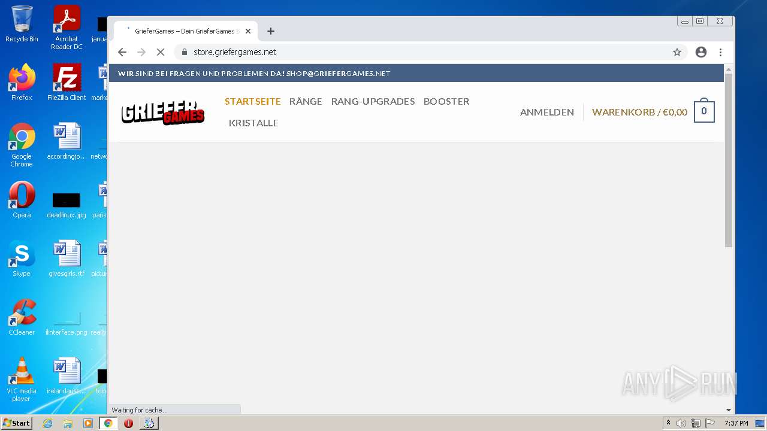Launch Skype desktop shortcut
767x431 pixels.
point(22,258)
